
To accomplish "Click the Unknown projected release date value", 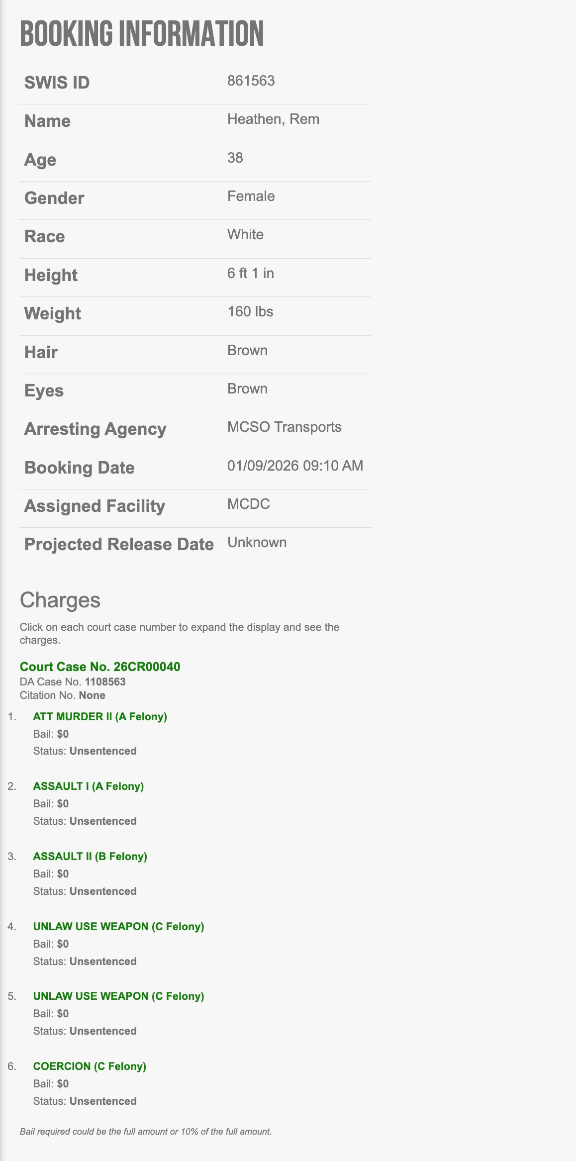I will click(x=257, y=542).
